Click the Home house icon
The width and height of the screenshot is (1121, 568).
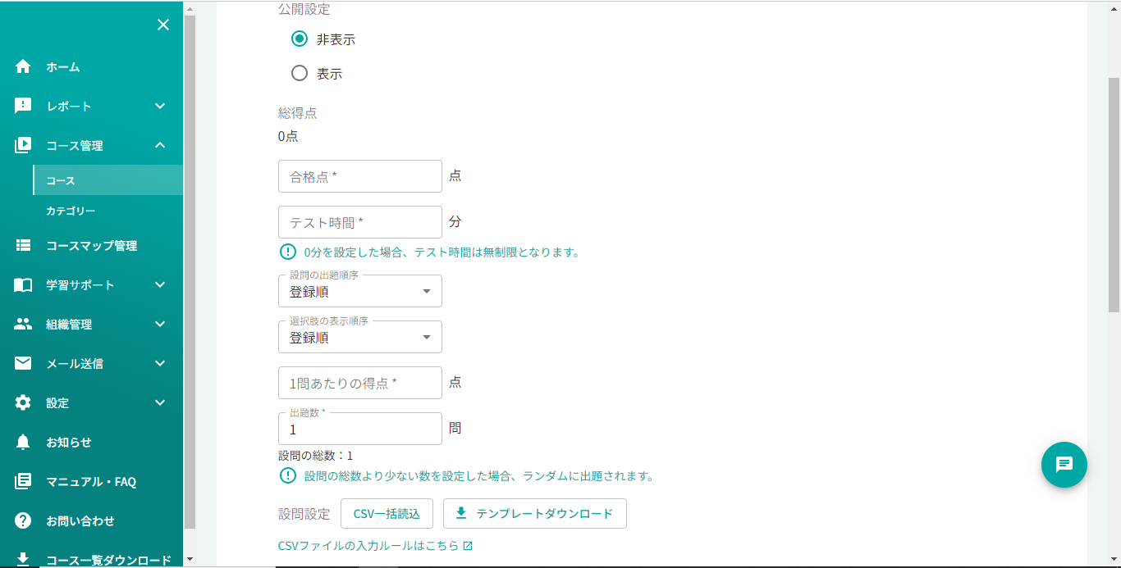[x=23, y=67]
